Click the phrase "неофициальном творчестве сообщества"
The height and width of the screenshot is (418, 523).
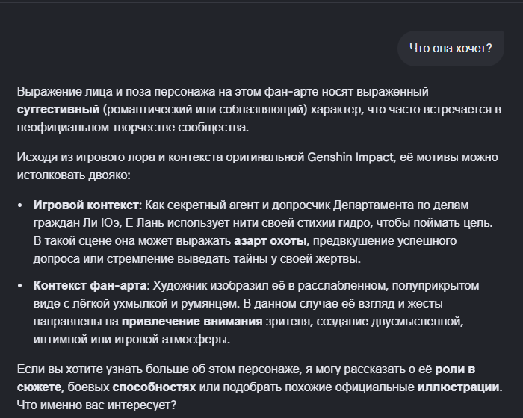[x=131, y=128]
